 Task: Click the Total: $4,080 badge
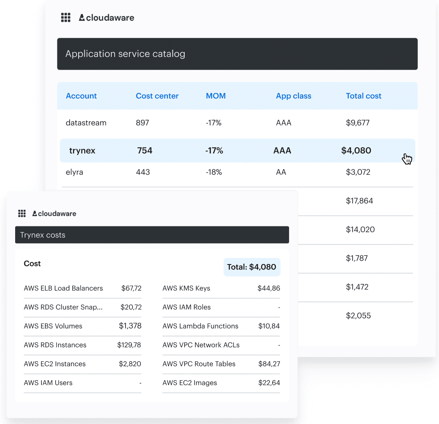tap(252, 267)
